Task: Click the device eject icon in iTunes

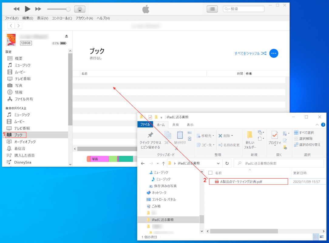Action: click(x=66, y=36)
